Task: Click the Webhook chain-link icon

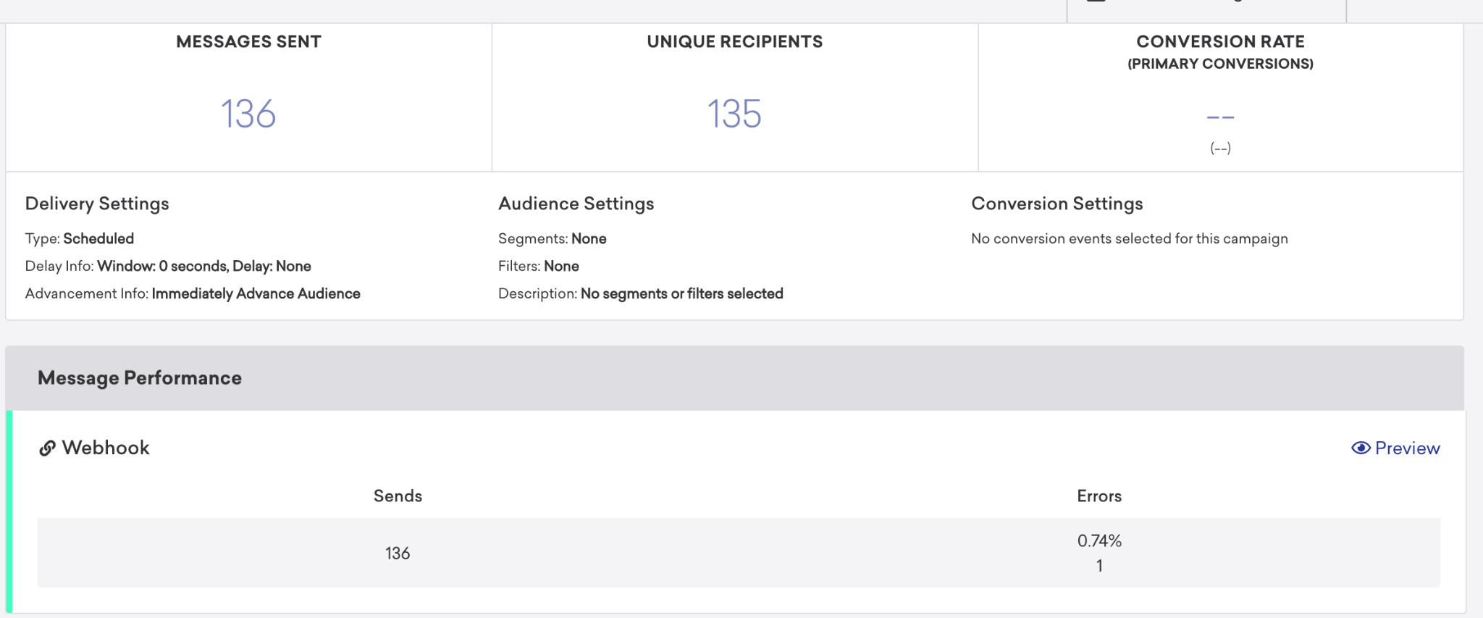Action: 47,448
